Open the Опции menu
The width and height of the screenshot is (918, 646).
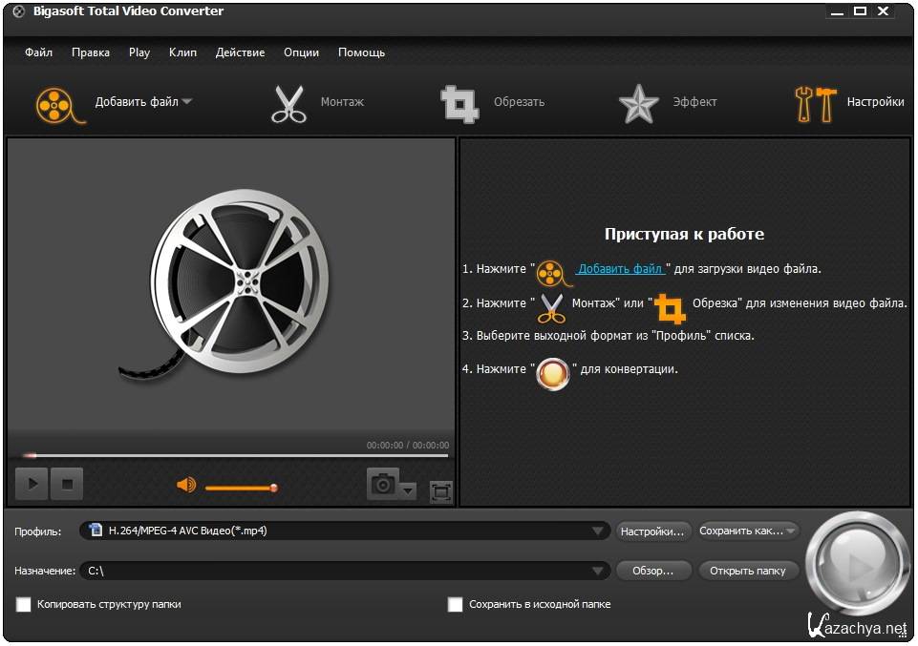301,52
